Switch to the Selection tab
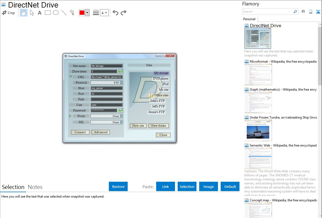 point(13,187)
